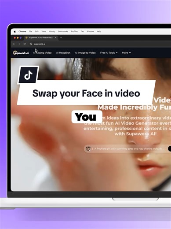Go back in browser history
The image size is (171, 229).
tap(14, 44)
